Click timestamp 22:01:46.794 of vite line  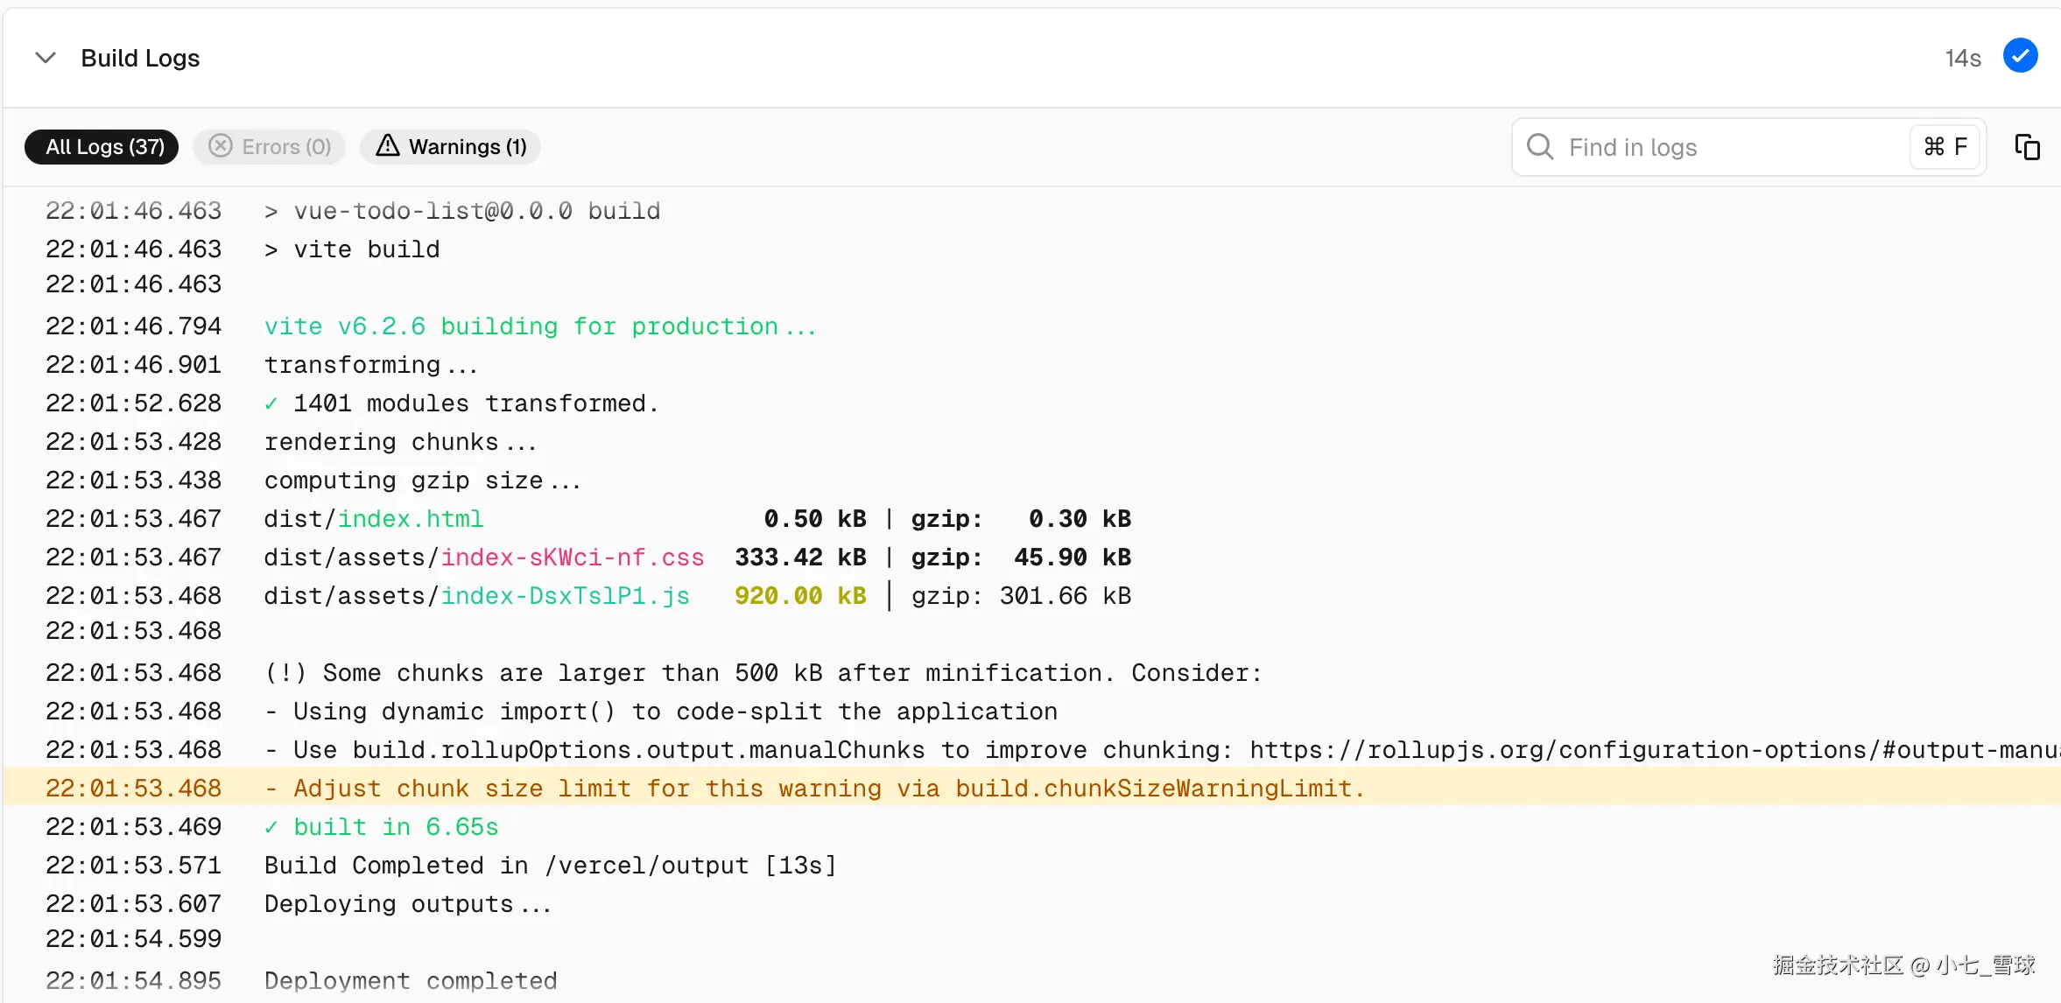[x=133, y=326]
